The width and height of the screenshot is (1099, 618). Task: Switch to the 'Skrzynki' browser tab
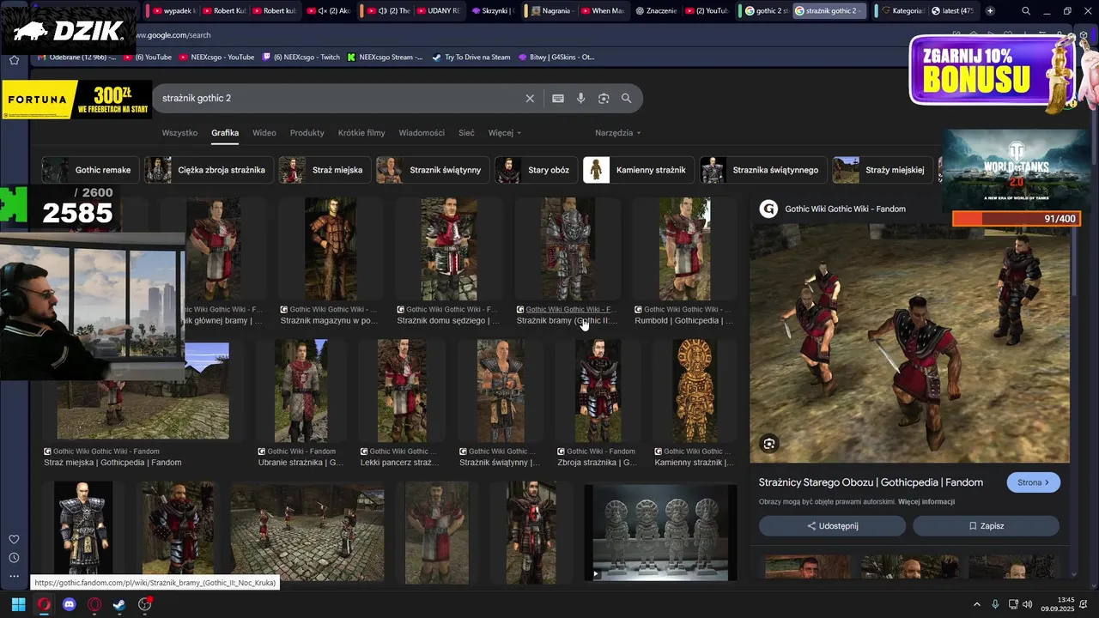click(x=493, y=11)
